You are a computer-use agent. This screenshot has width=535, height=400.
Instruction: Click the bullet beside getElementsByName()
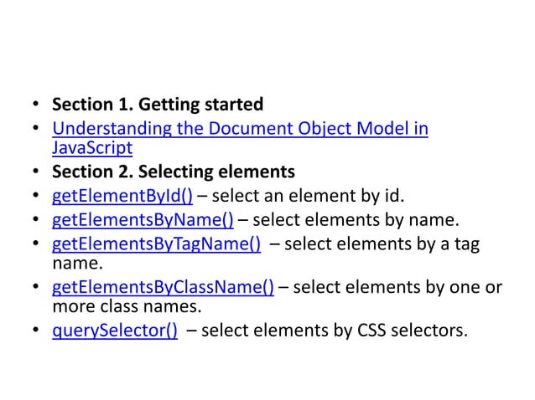pyautogui.click(x=35, y=222)
